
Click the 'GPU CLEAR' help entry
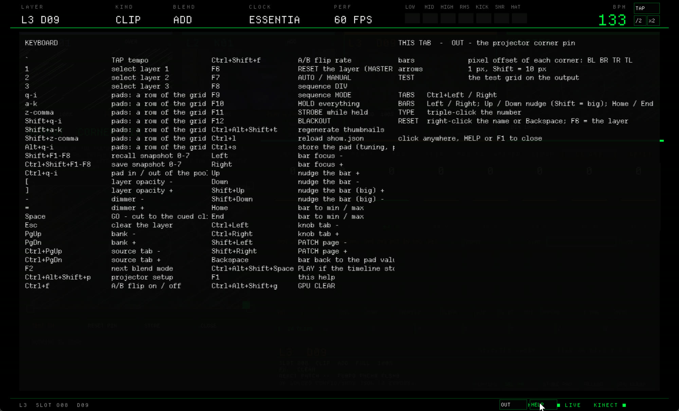coord(316,286)
